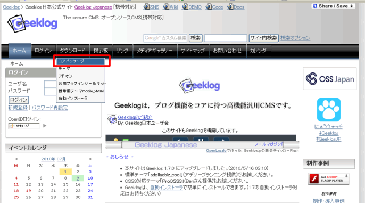Open the カレンダ menu item
This screenshot has height=203, width=365.
pos(258,50)
